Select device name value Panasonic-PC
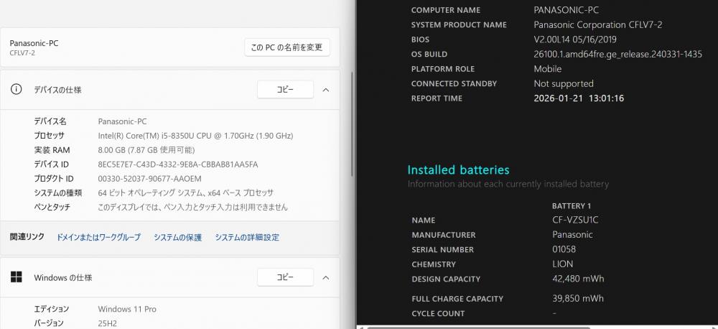718x329 pixels. tap(122, 121)
